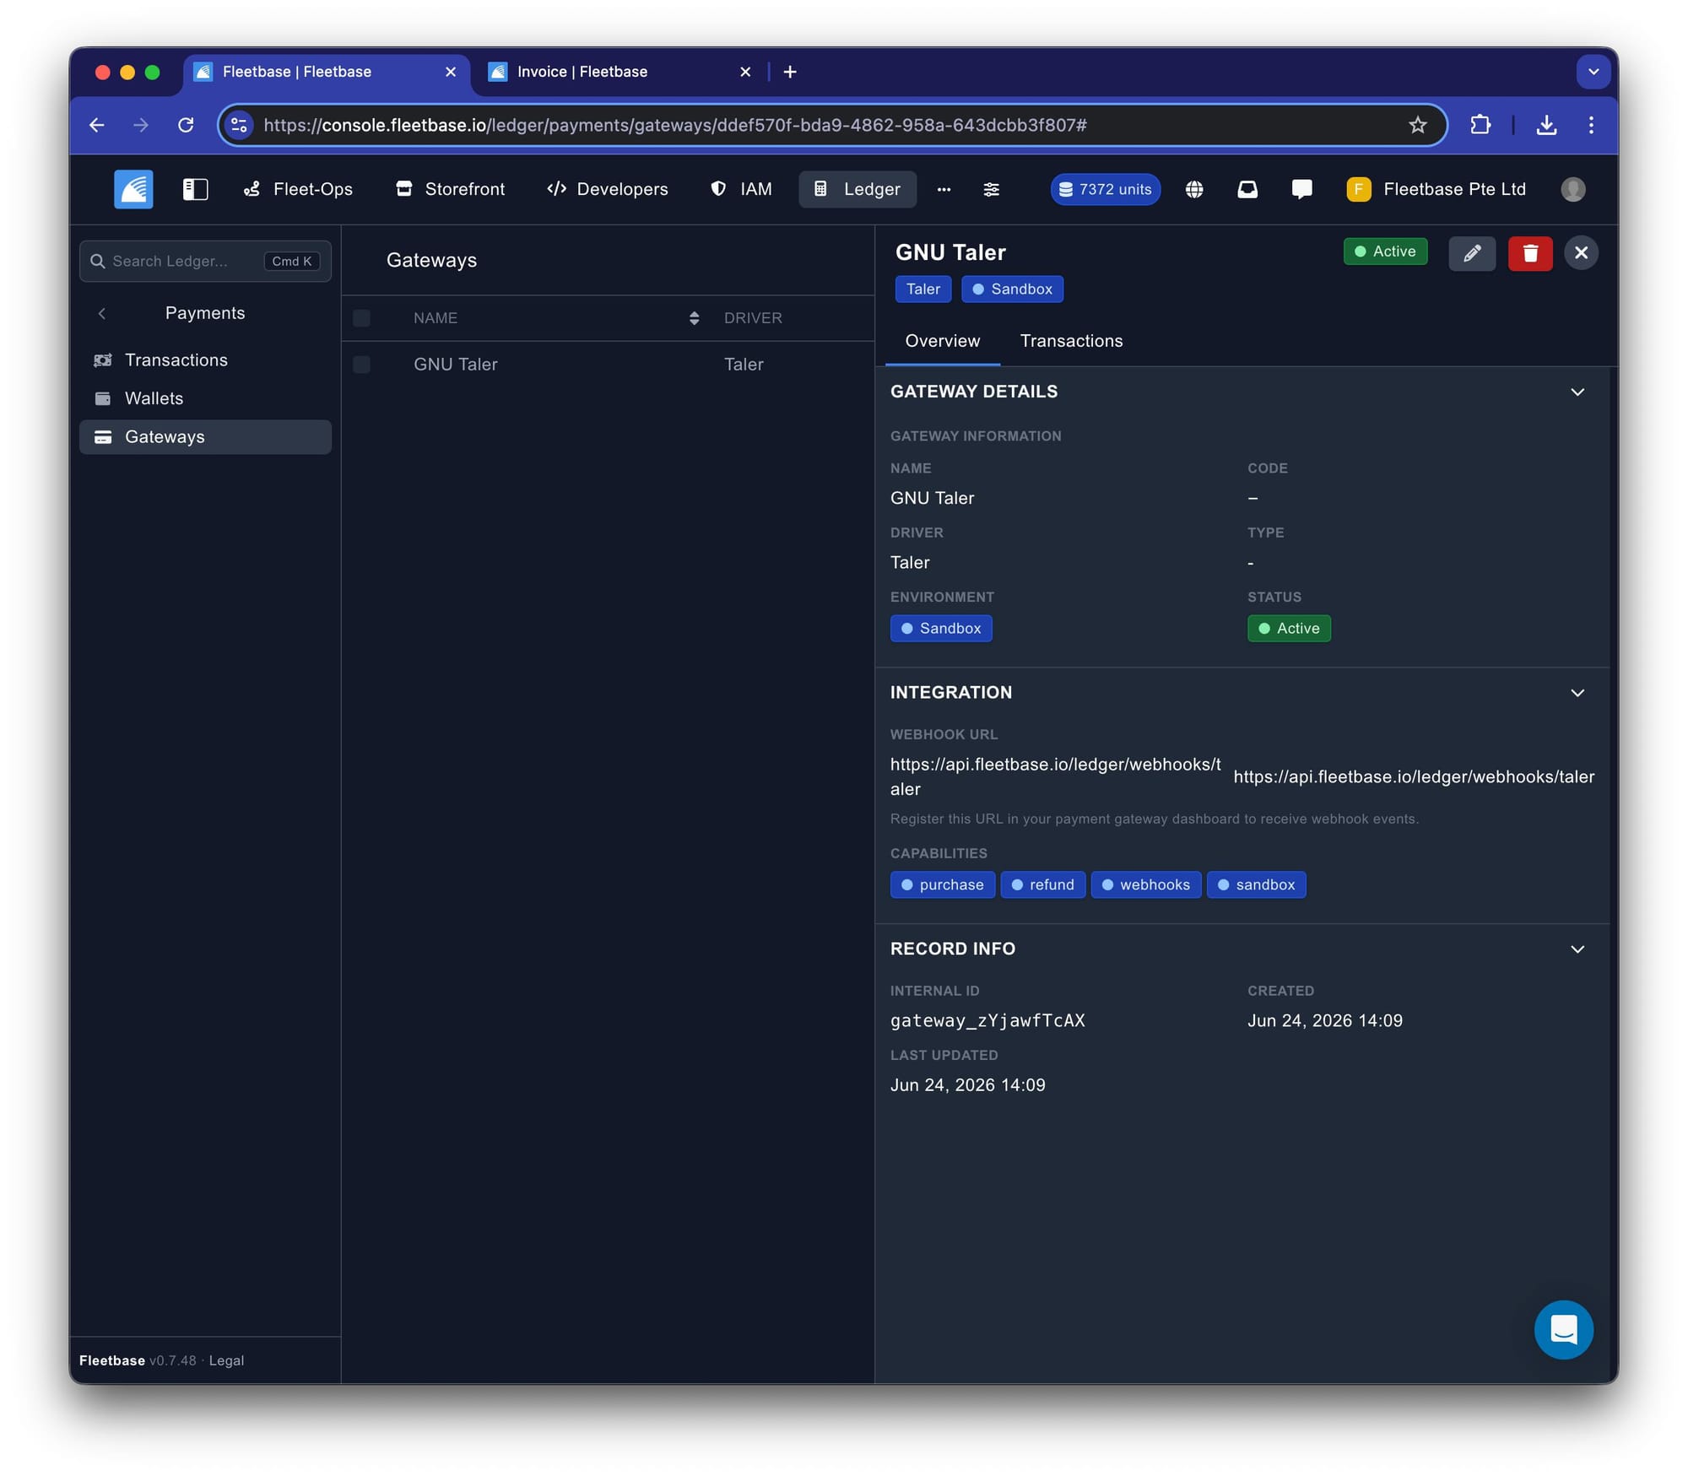Click the user avatar icon
Image resolution: width=1688 pixels, height=1476 pixels.
[1572, 189]
